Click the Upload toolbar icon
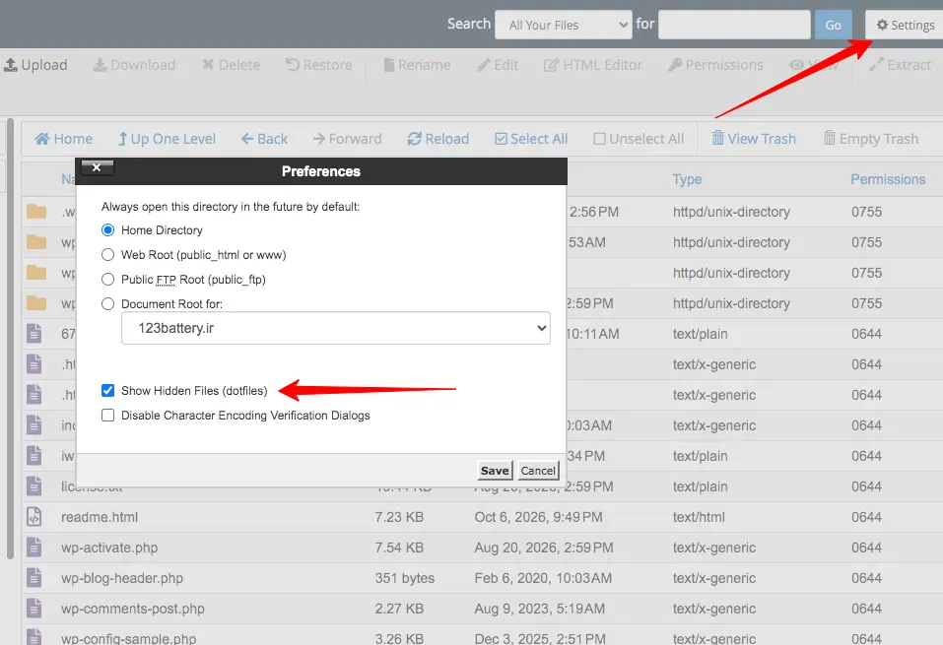The height and width of the screenshot is (645, 943). pyautogui.click(x=11, y=65)
